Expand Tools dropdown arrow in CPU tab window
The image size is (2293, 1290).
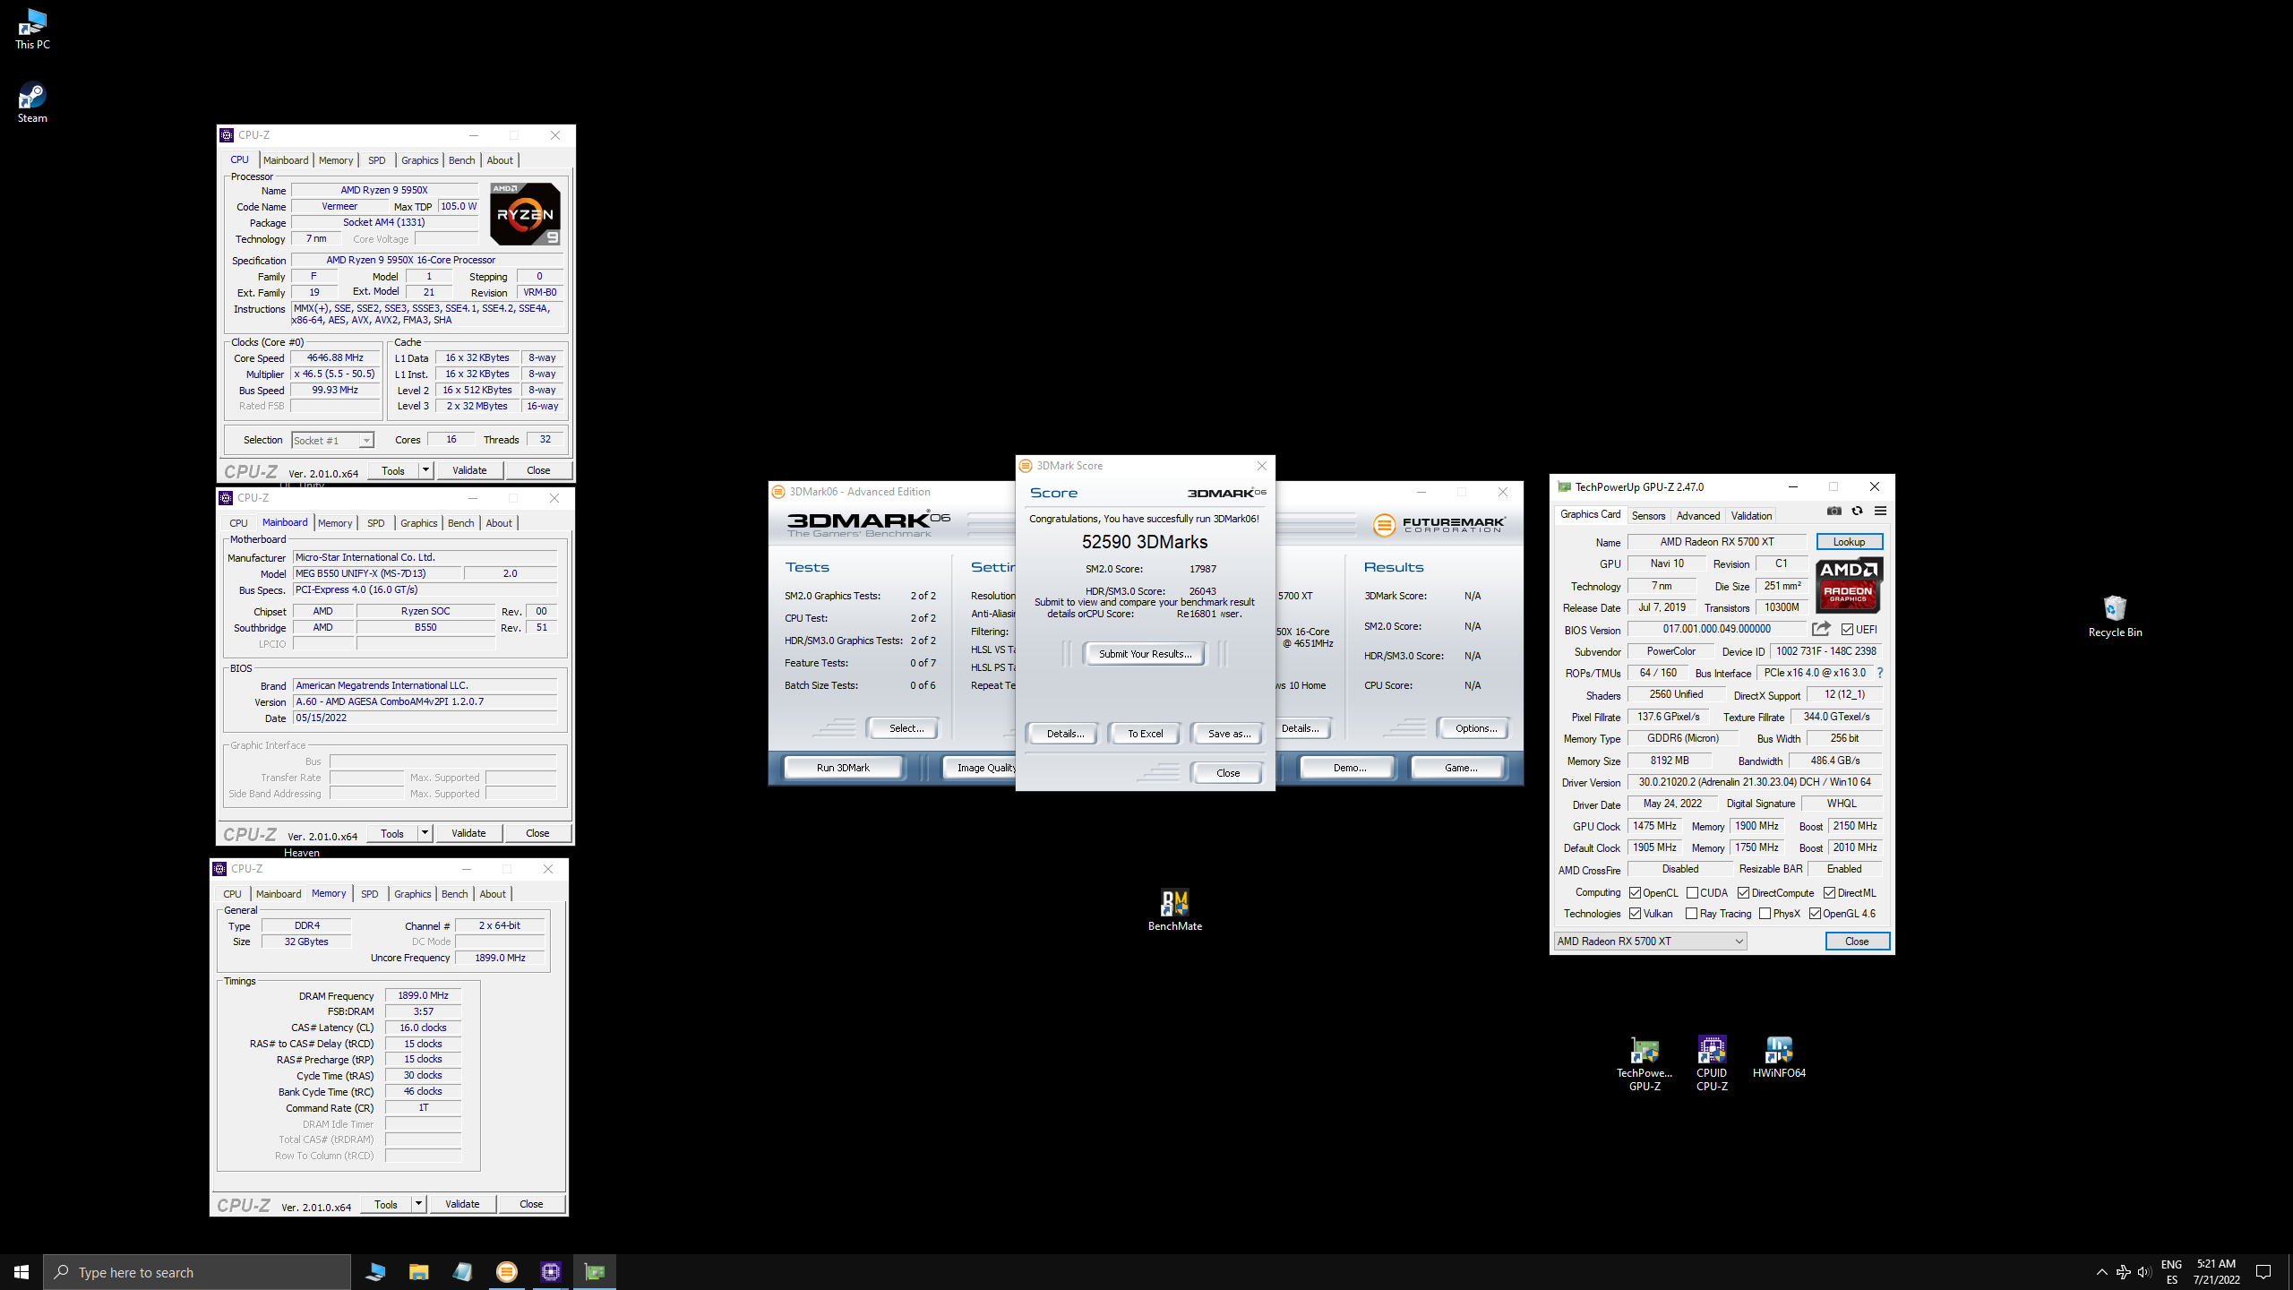[x=426, y=470]
